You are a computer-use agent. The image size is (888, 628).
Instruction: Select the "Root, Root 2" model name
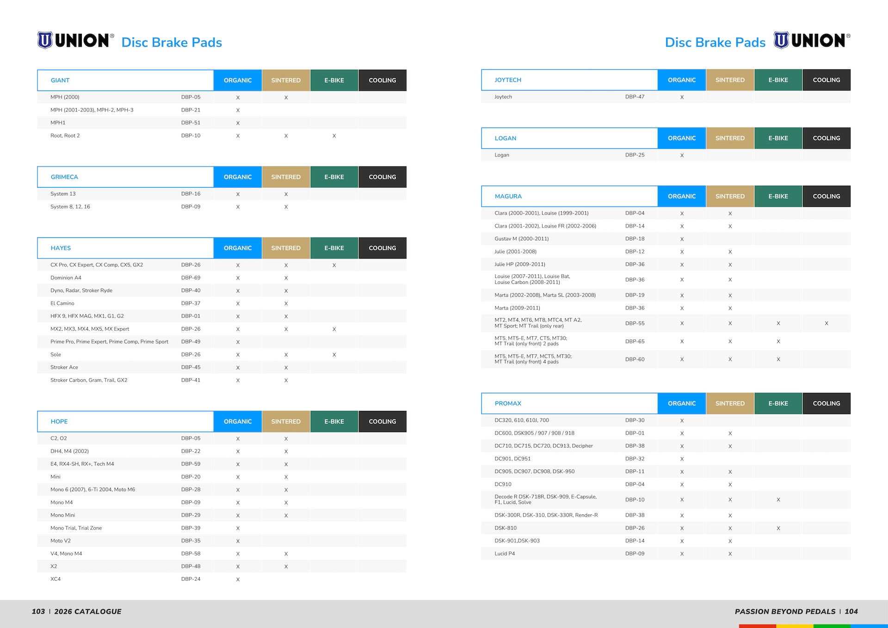(x=65, y=136)
